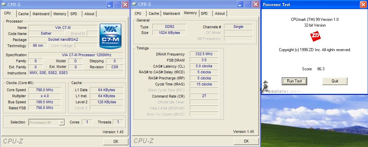Click Command Rate value 2T
Viewport: 368px width, 147px height.
[x=204, y=96]
